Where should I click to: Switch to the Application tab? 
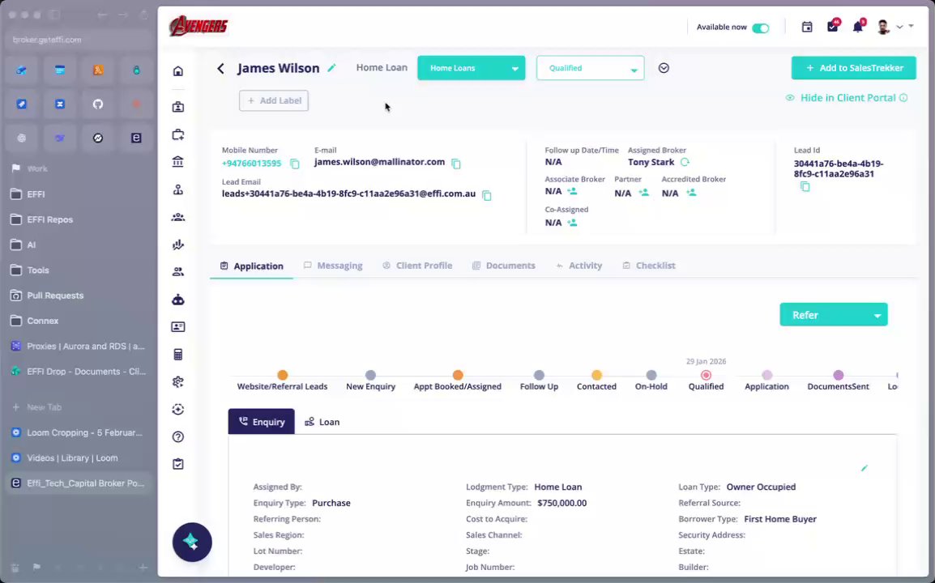[251, 266]
